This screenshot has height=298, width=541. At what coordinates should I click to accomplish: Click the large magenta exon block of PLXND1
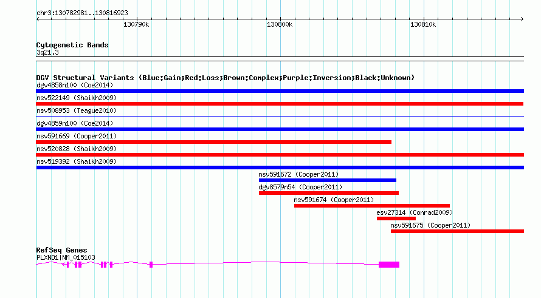389,265
